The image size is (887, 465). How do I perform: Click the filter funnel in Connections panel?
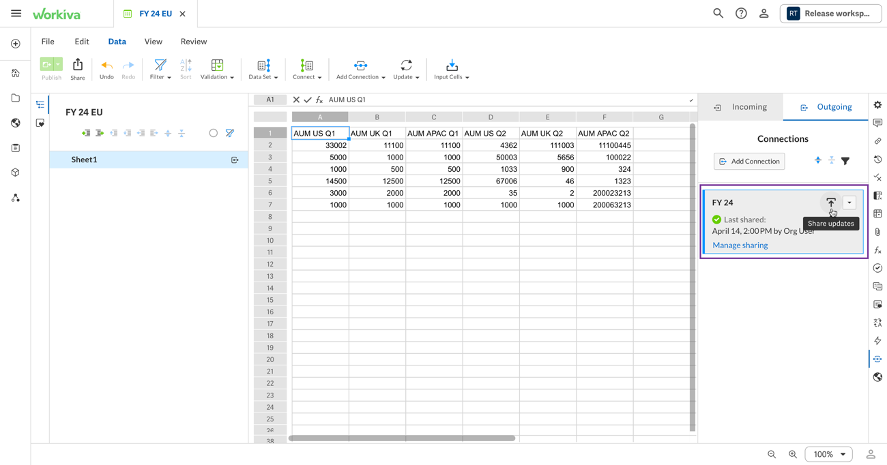coord(845,161)
